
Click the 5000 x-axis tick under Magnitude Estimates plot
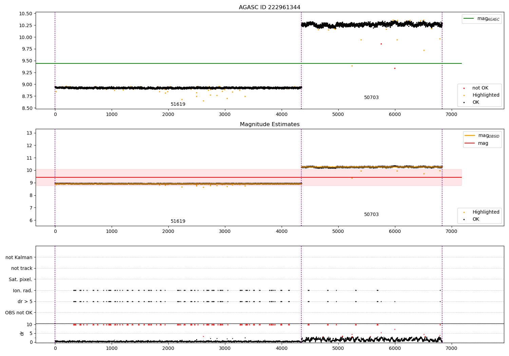click(x=338, y=232)
